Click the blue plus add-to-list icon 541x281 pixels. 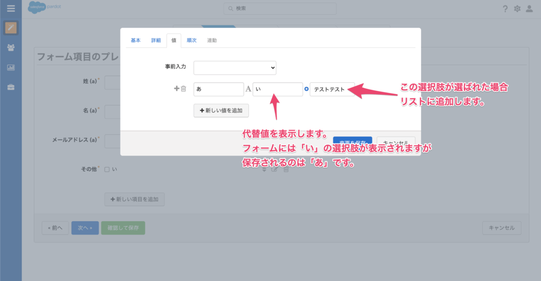306,89
